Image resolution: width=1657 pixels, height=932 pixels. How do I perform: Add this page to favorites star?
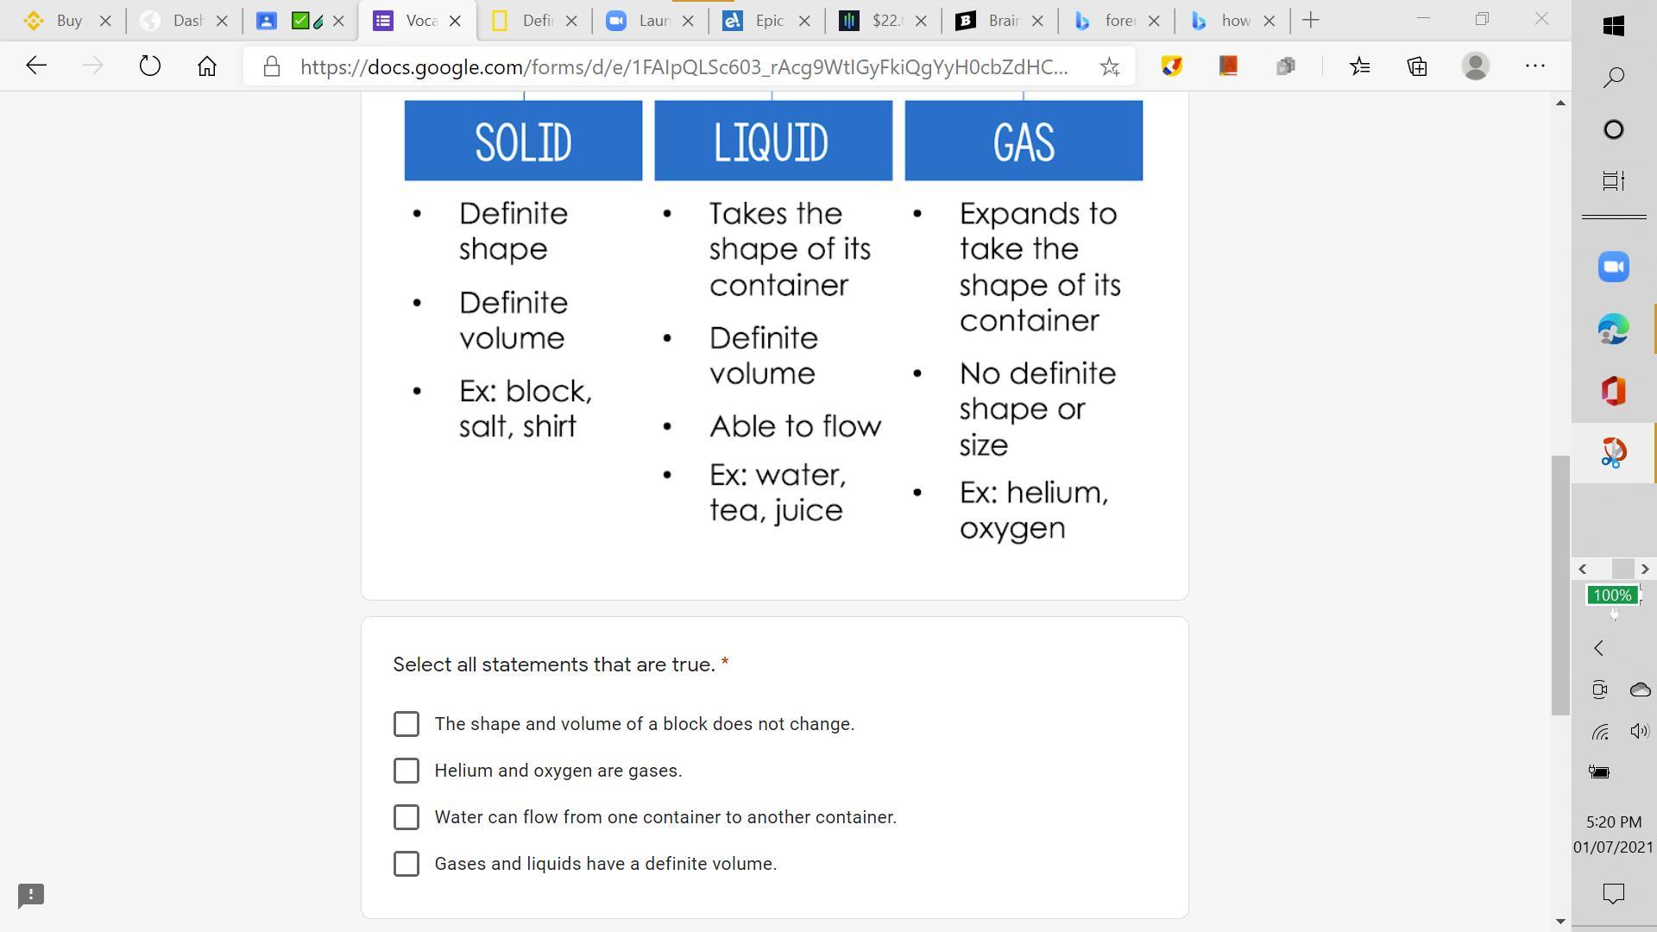coord(1110,66)
